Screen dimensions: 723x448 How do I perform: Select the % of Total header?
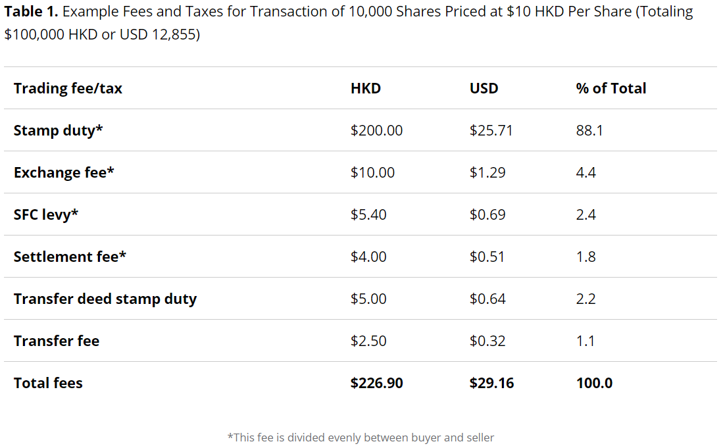click(611, 88)
